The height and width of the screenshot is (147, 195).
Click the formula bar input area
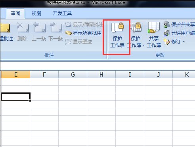click(97, 65)
